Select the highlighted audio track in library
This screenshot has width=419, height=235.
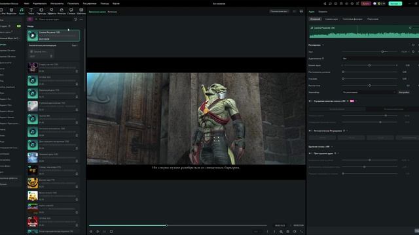(54, 36)
